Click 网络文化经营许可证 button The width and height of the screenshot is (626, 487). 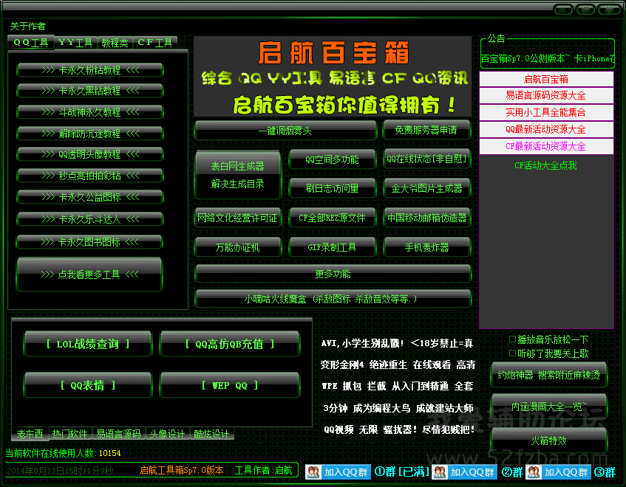tap(237, 218)
